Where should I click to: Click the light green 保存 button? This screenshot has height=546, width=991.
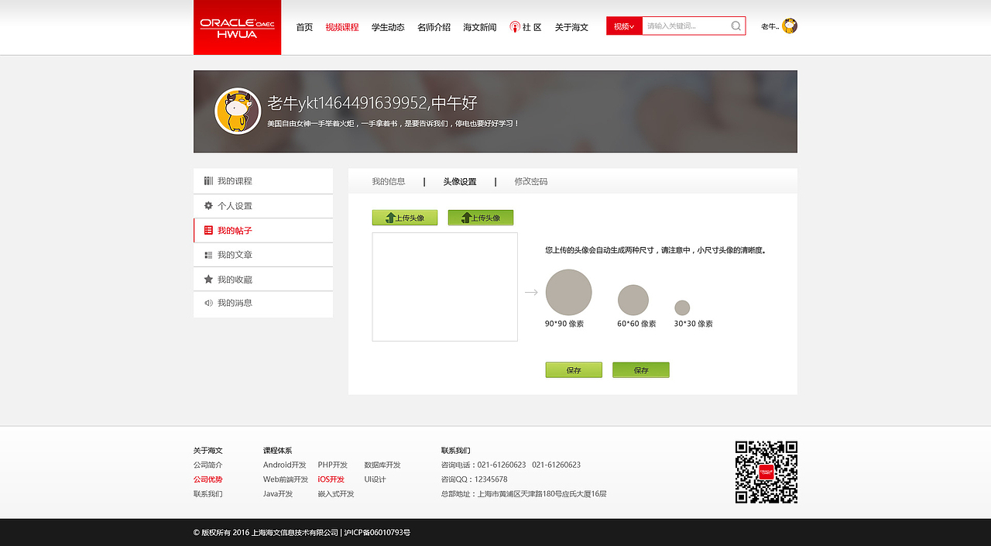(573, 369)
